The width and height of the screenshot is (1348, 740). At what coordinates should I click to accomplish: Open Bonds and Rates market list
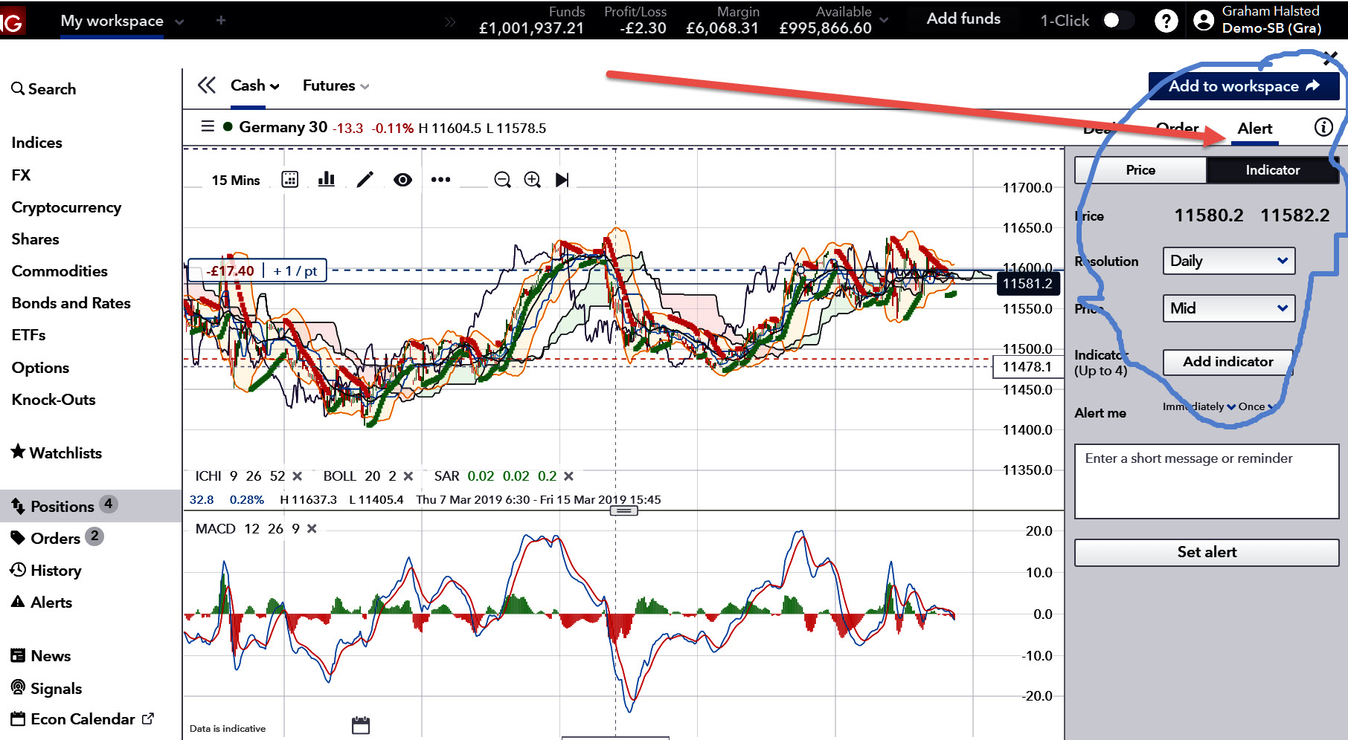(x=71, y=303)
